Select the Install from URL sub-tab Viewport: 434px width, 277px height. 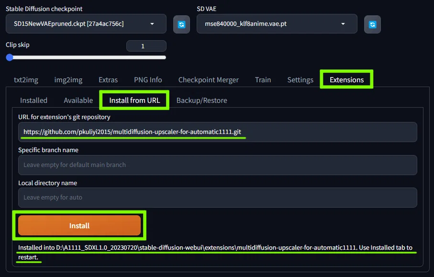[x=134, y=100]
